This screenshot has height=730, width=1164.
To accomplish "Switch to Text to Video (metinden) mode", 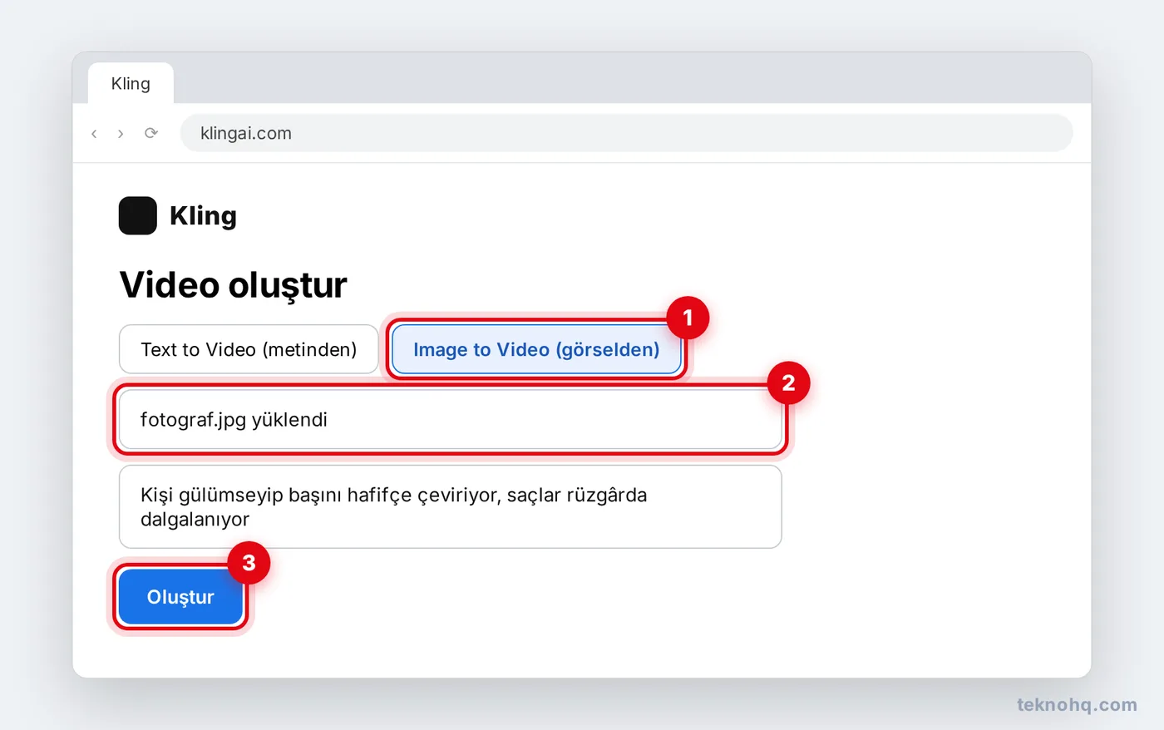I will click(x=249, y=349).
